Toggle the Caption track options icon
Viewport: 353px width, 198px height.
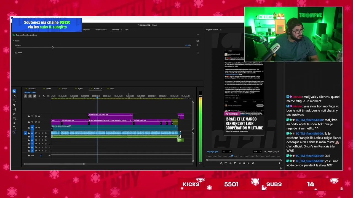click(48, 96)
